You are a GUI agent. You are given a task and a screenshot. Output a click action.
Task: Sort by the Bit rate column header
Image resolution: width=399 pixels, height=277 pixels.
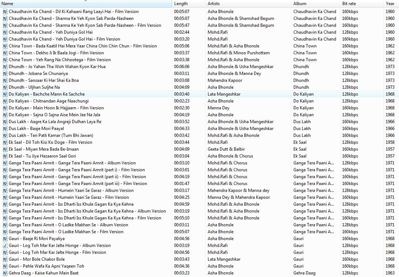362,4
